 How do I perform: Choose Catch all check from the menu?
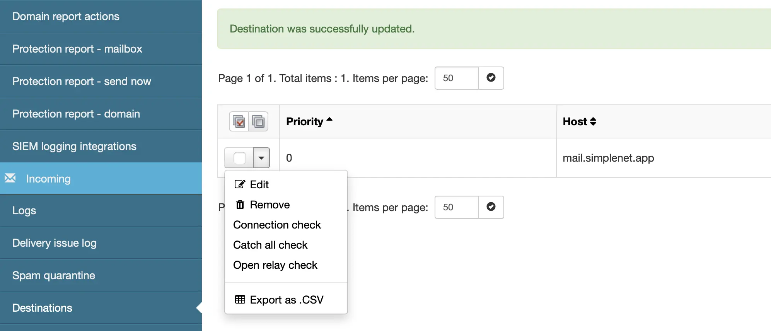(270, 245)
